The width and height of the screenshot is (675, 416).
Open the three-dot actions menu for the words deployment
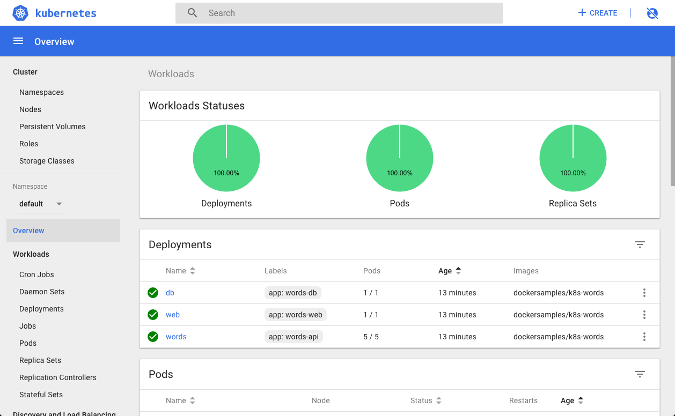(x=644, y=337)
